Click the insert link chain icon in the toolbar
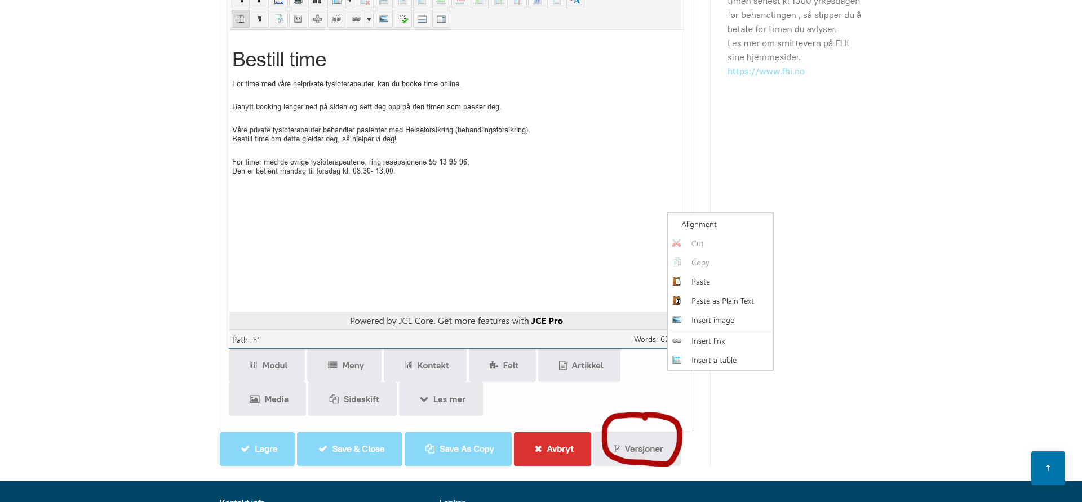Screen dimensions: 1082x502 pyautogui.click(x=356, y=19)
